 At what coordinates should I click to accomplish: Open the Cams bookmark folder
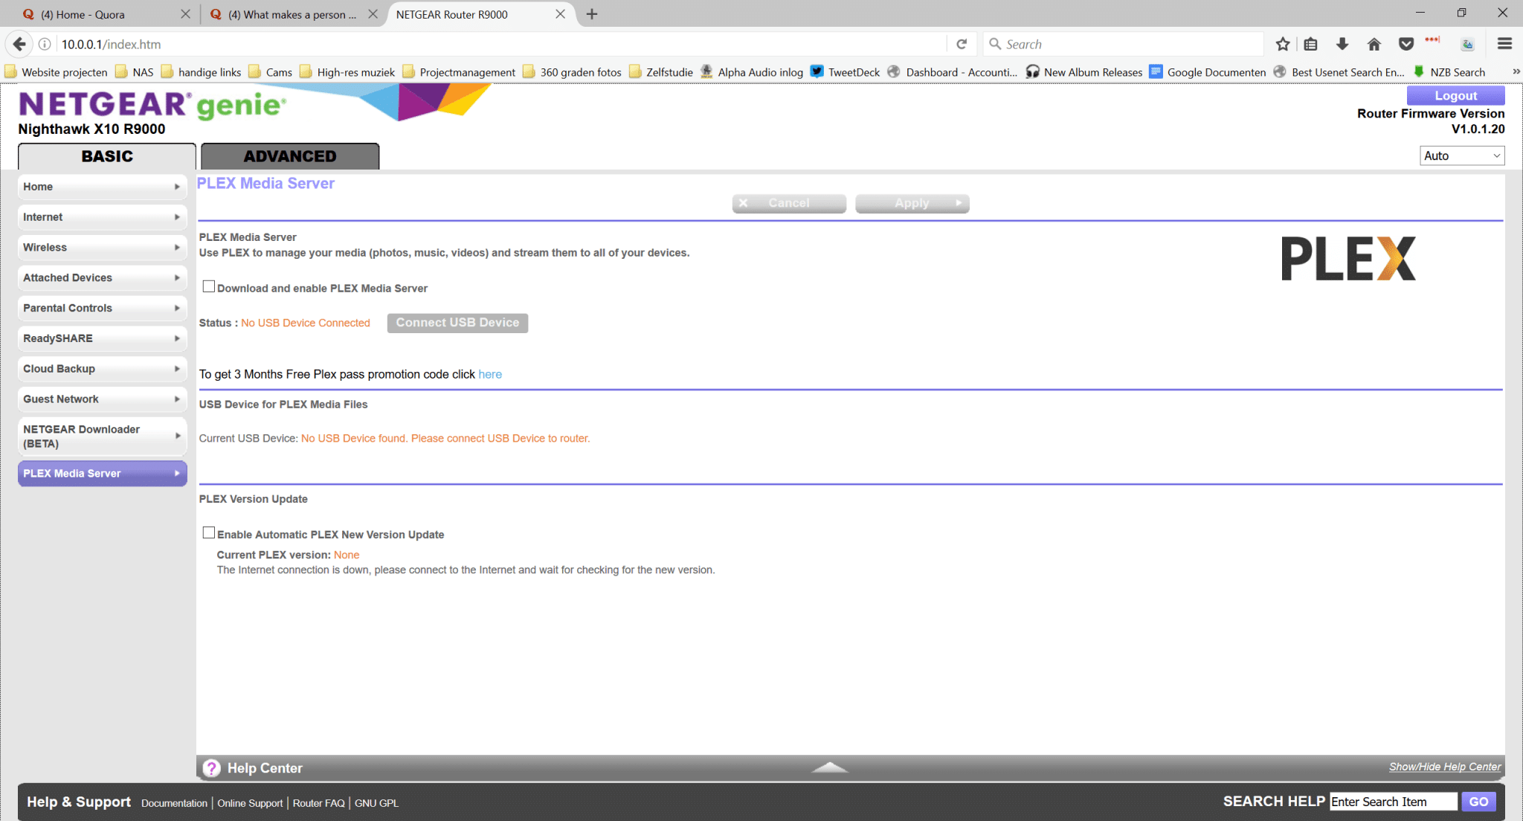271,71
